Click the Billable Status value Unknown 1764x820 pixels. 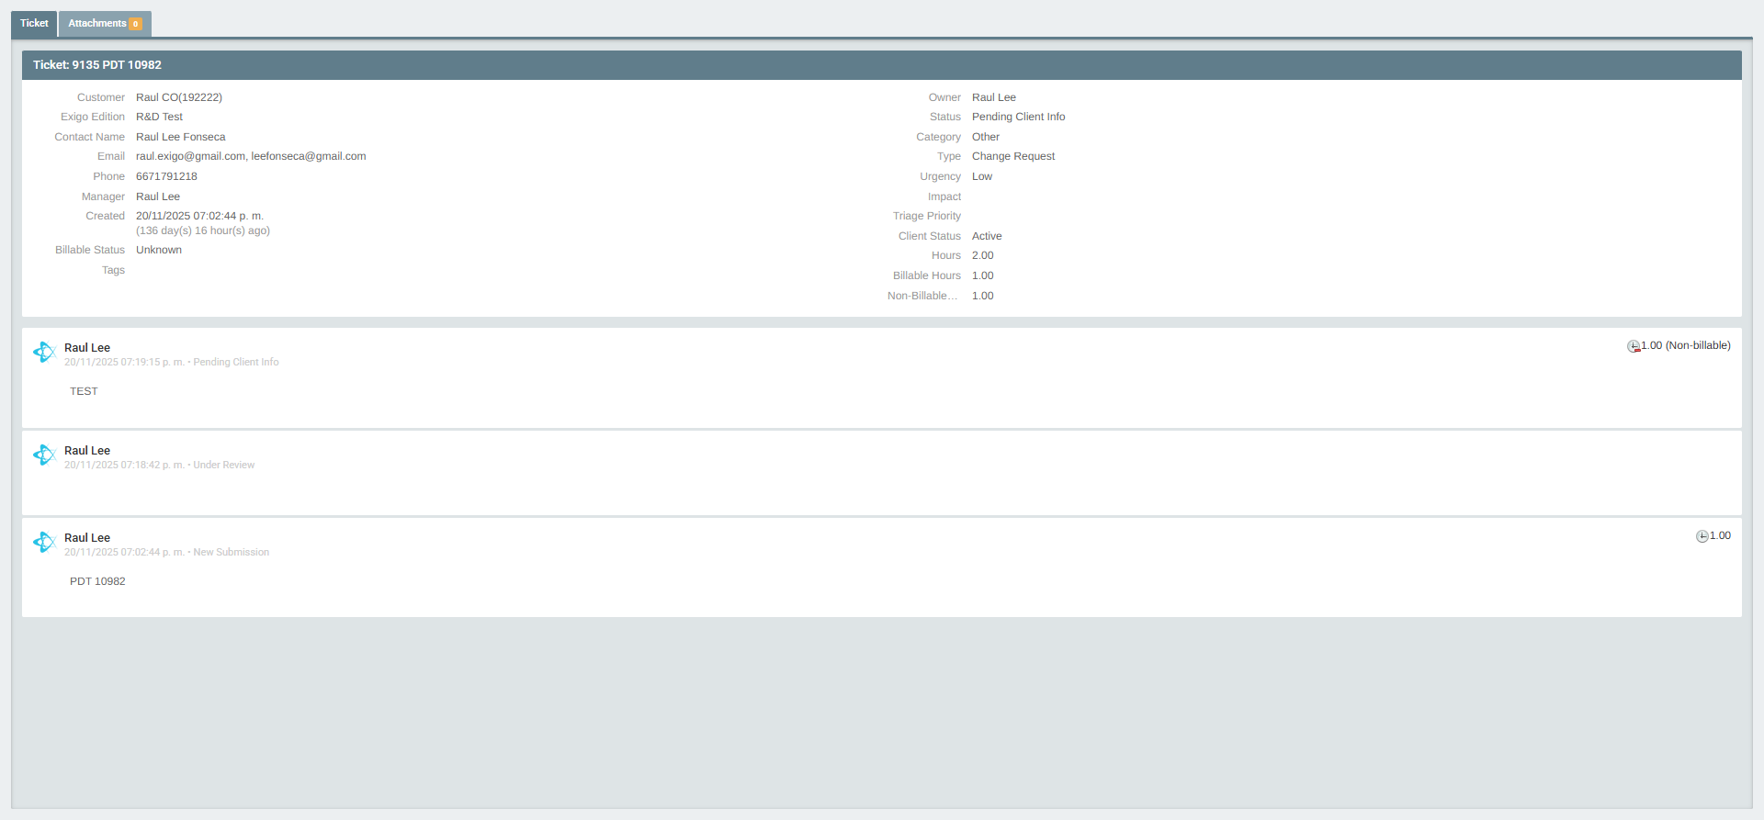159,250
